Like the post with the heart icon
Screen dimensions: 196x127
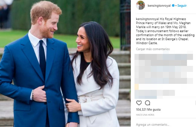pos(139,103)
